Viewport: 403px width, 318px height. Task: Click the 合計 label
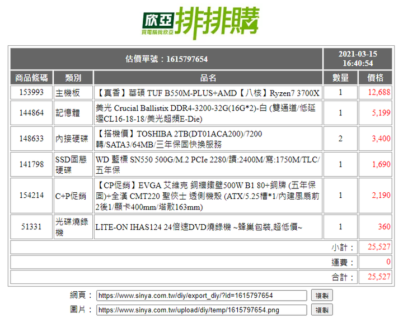(x=343, y=277)
